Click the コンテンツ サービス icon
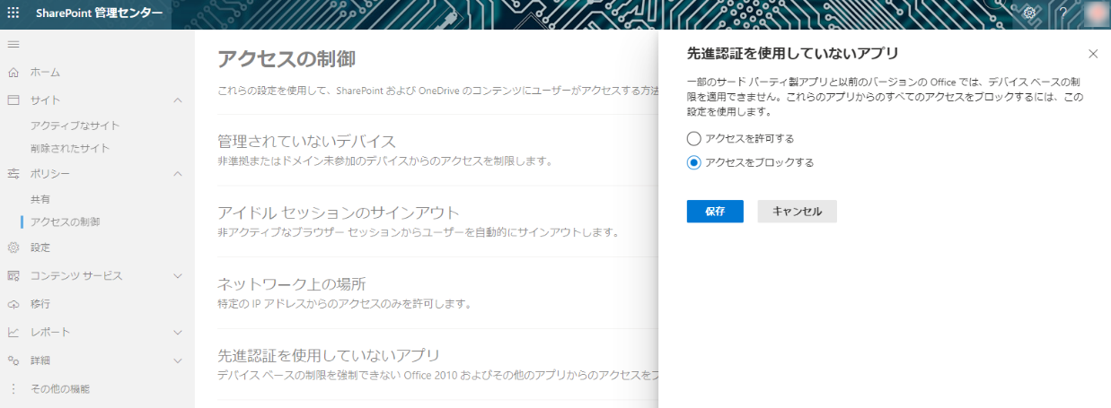Image resolution: width=1111 pixels, height=408 pixels. [x=13, y=275]
